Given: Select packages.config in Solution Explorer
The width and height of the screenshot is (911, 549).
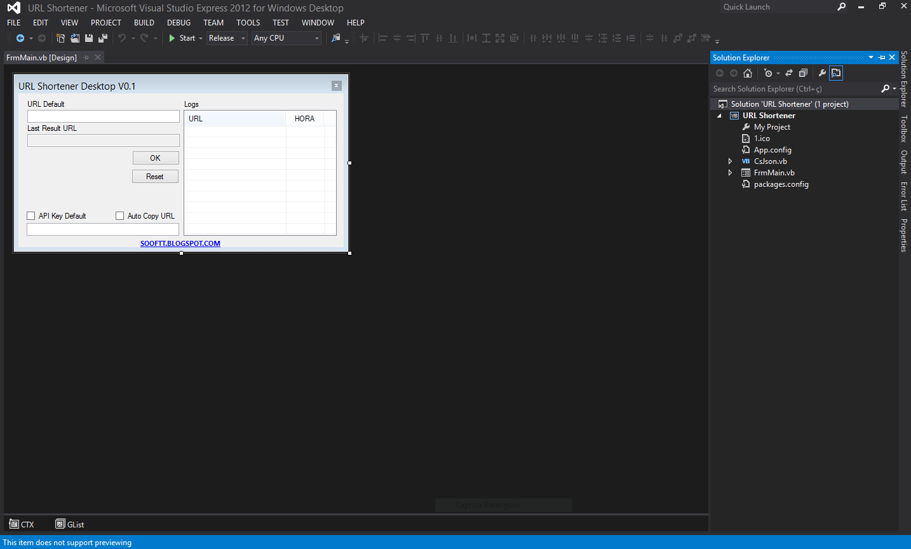Looking at the screenshot, I should point(781,184).
